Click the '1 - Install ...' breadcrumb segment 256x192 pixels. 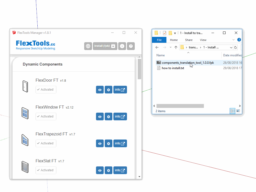click(x=211, y=47)
